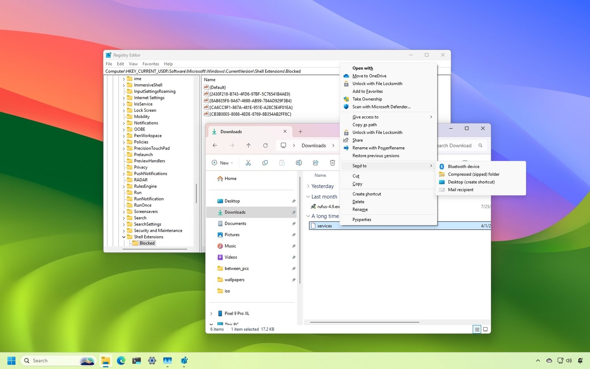This screenshot has height=369, width=590.
Task: Open the New item dropdown
Action: [x=222, y=163]
